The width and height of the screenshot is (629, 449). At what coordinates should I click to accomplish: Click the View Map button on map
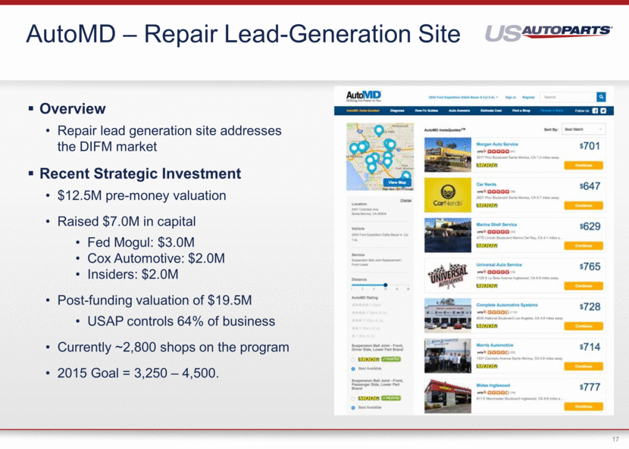click(396, 182)
